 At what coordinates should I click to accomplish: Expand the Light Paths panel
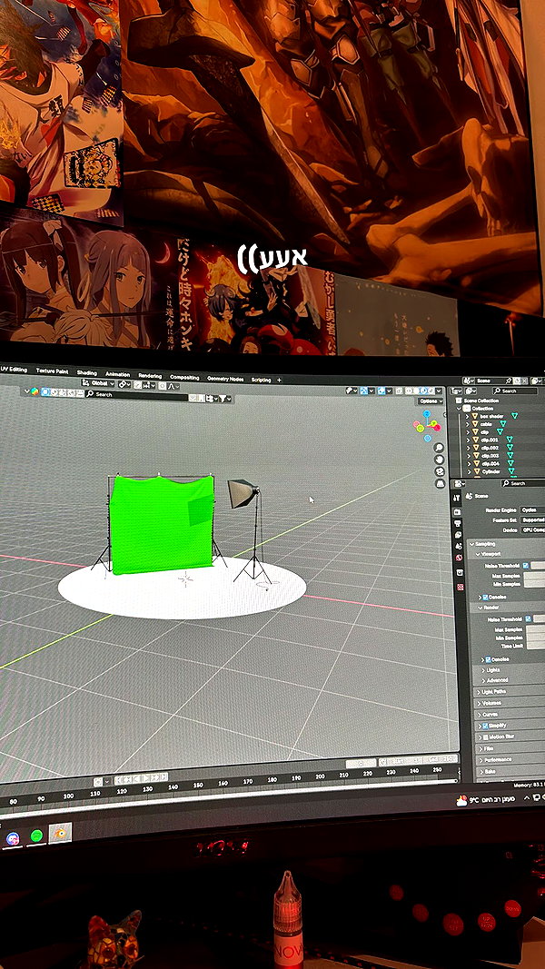pyautogui.click(x=510, y=691)
